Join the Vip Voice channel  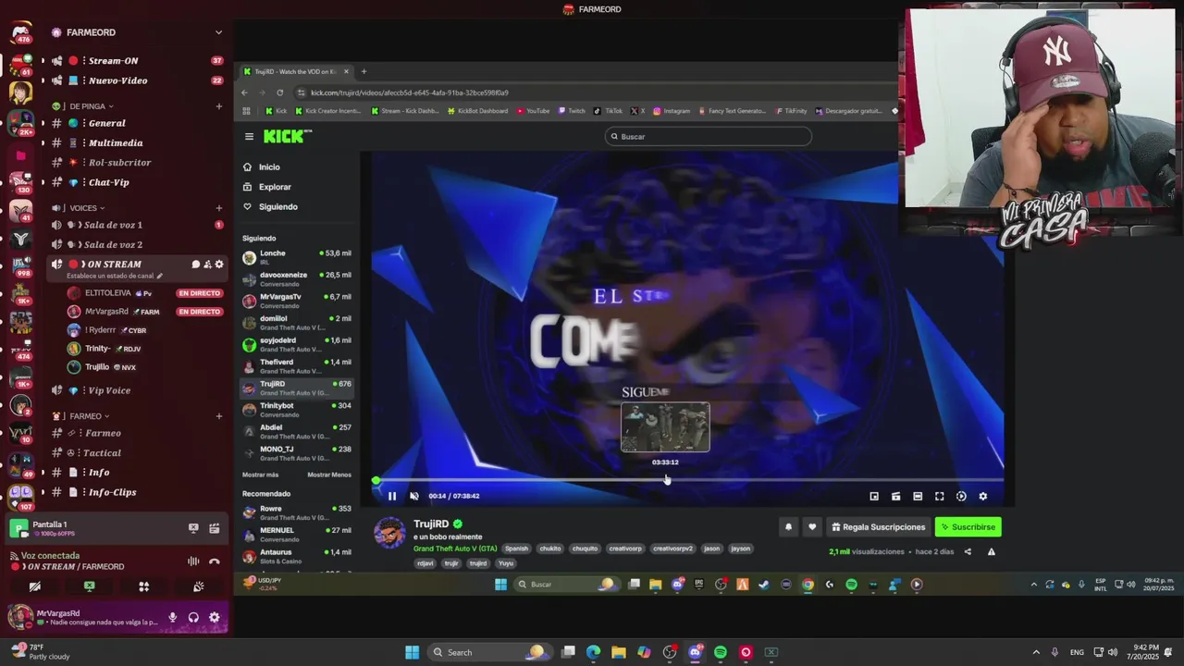(137, 390)
